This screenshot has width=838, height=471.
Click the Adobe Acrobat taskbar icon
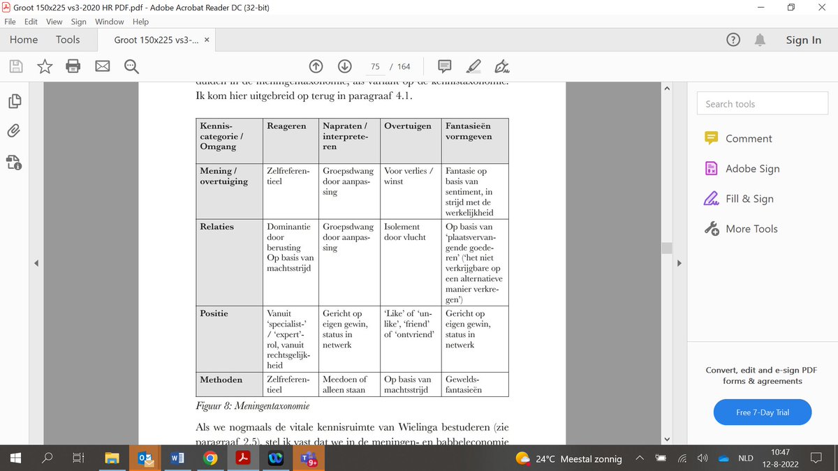tap(242, 458)
